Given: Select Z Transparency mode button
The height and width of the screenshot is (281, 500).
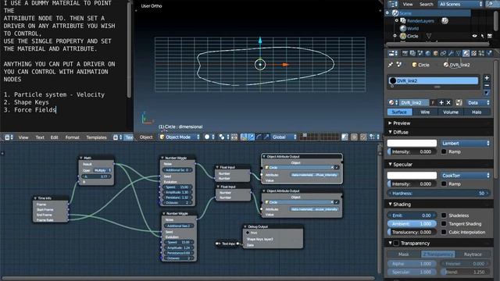Looking at the screenshot, I should [x=438, y=254].
